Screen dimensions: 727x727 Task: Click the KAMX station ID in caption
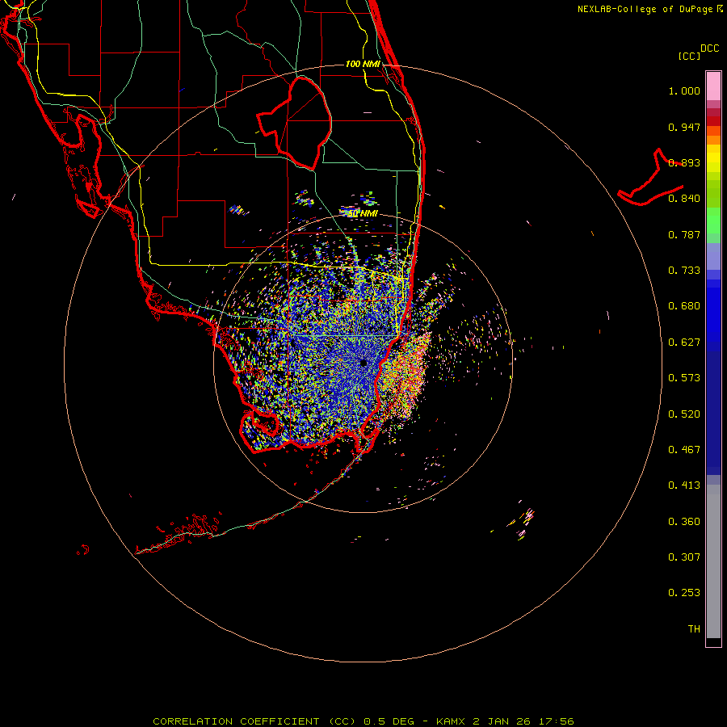[x=452, y=721]
